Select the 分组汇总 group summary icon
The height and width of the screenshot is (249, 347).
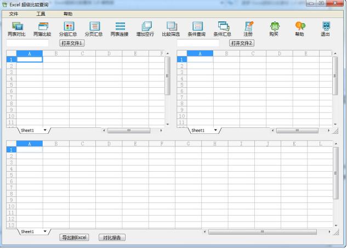68,29
